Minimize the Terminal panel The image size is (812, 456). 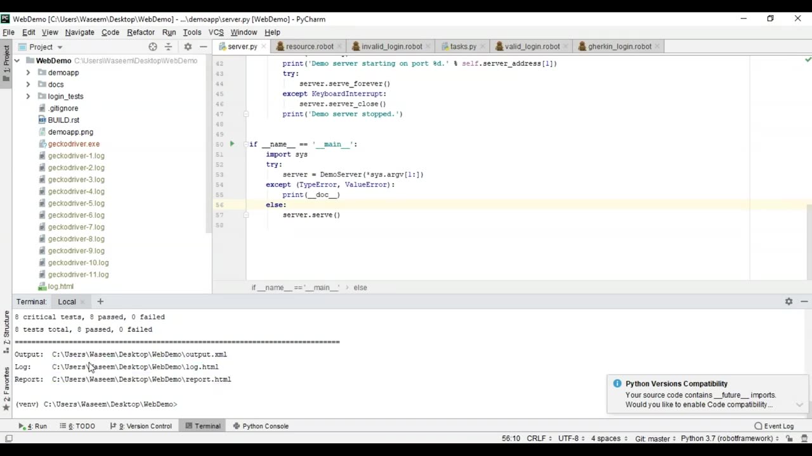804,301
